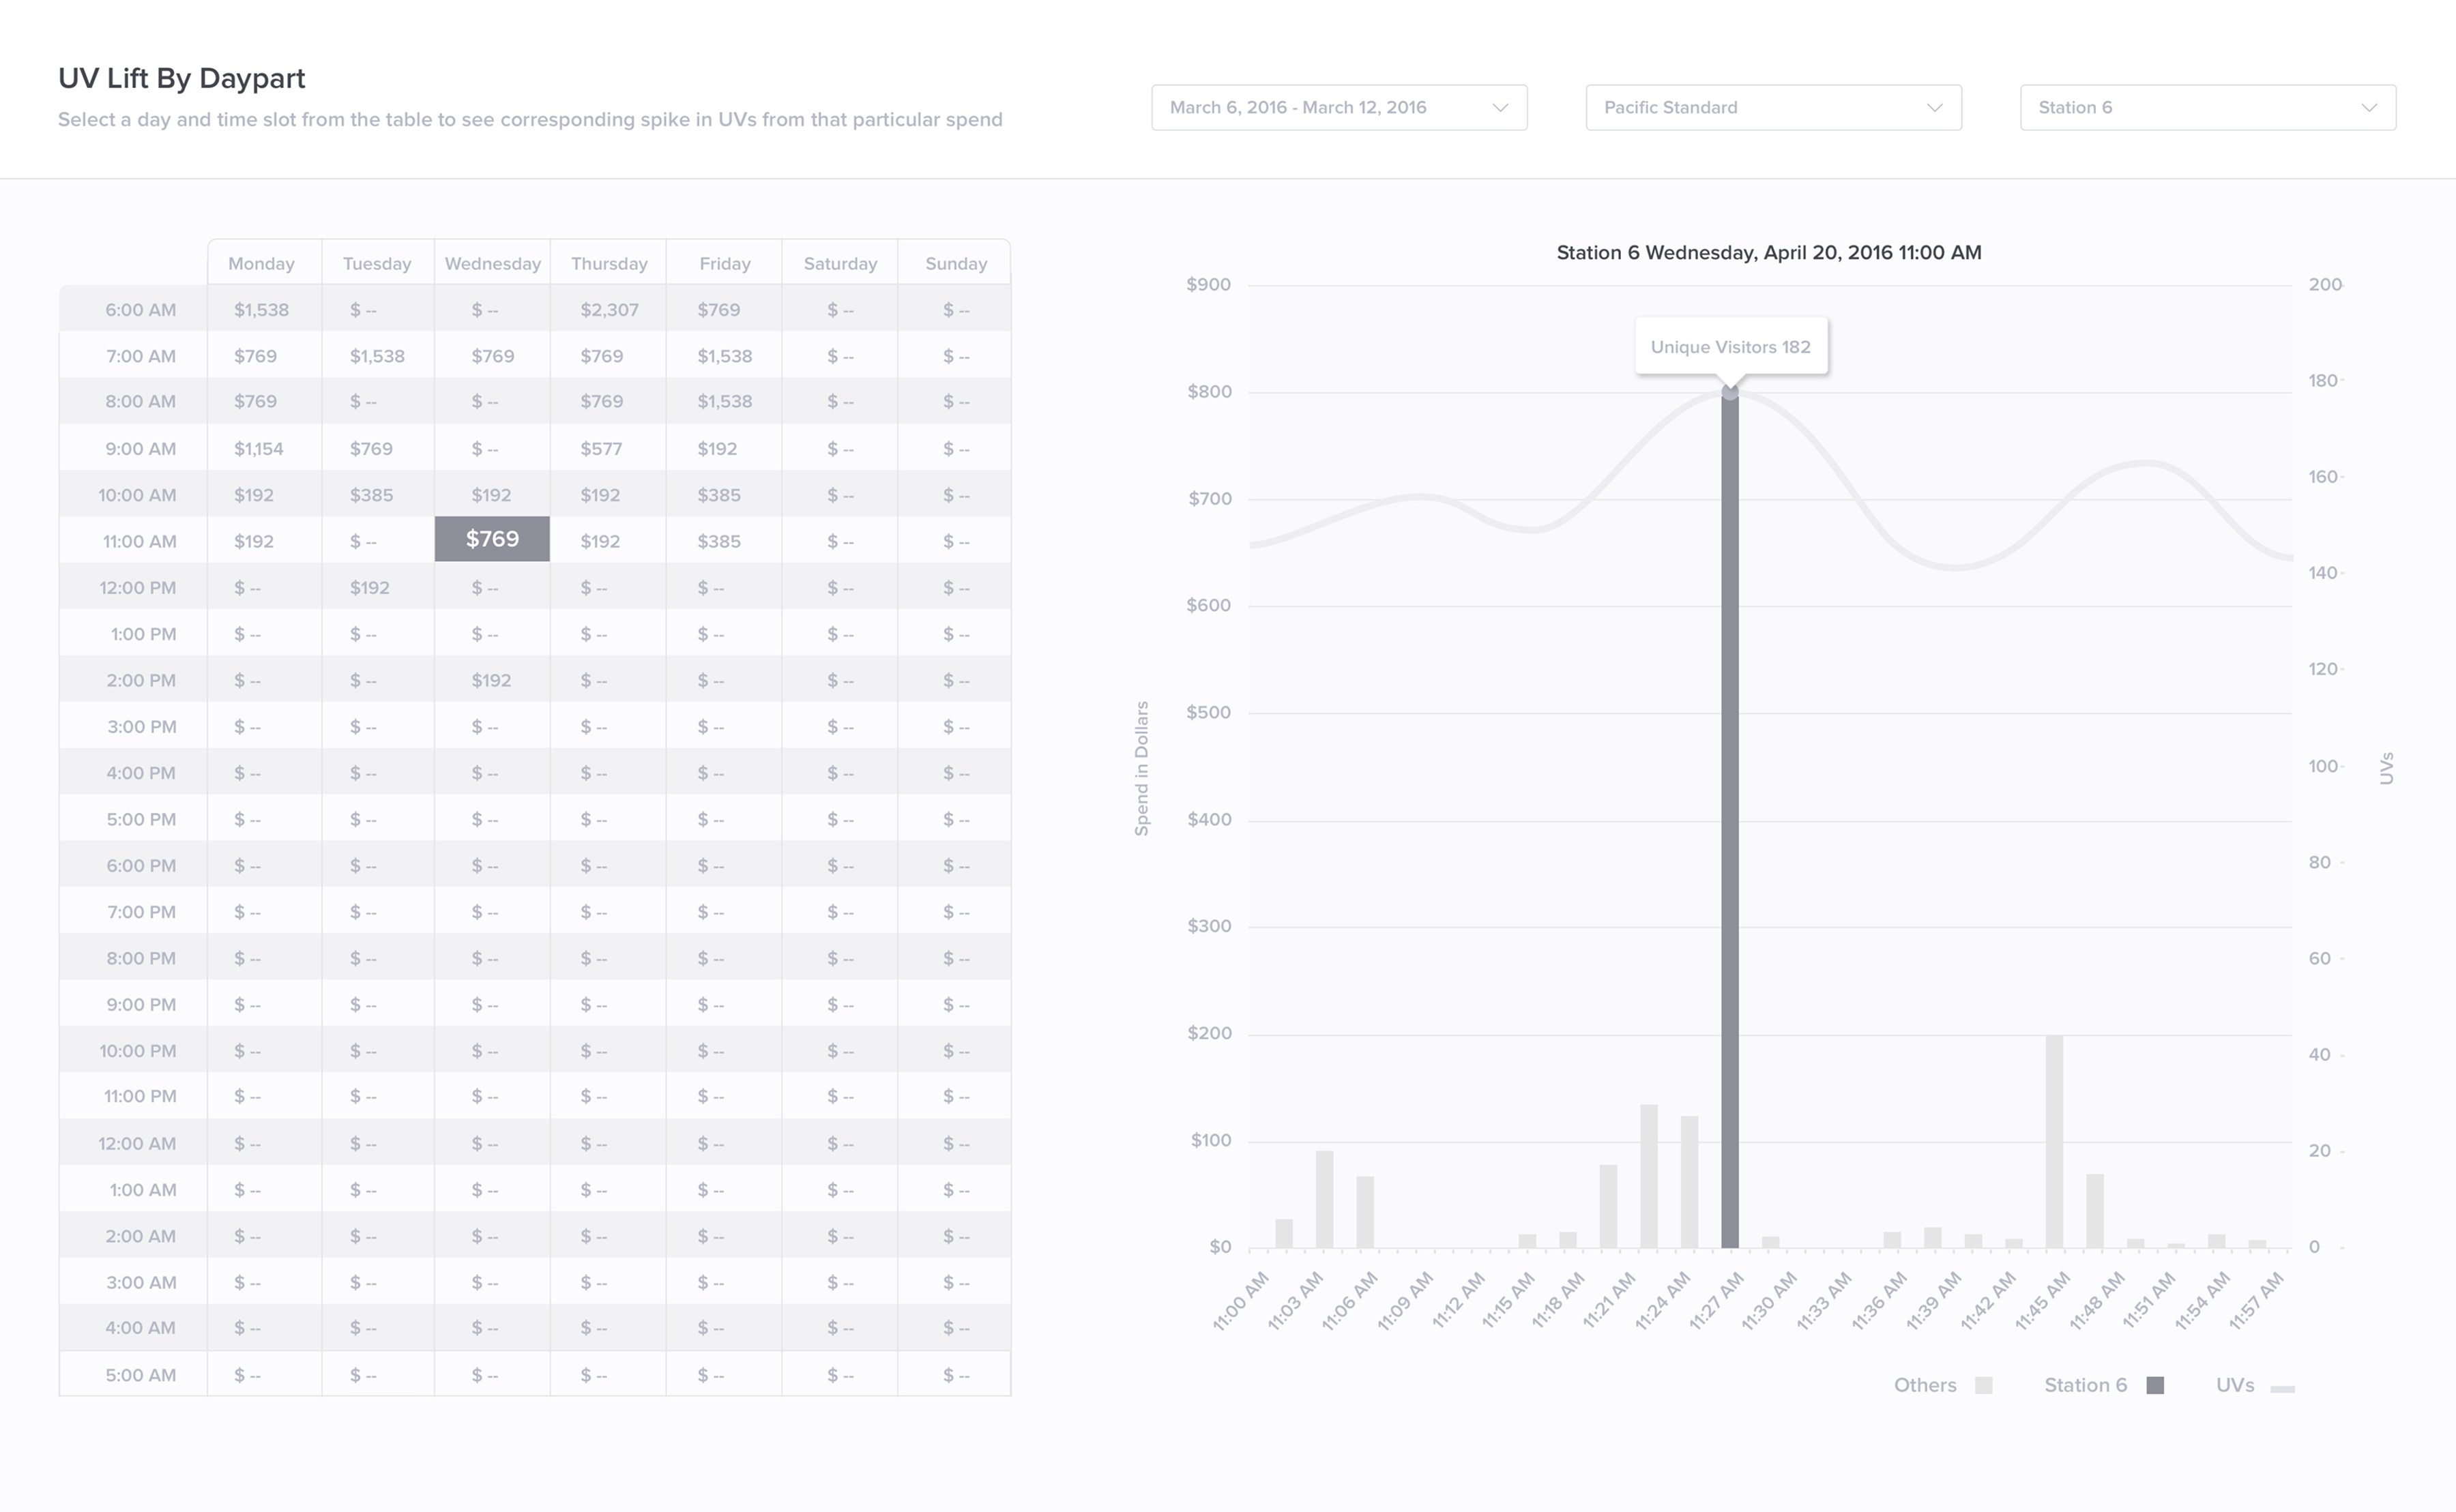Select Thursday 9:00 AM $577 cell
The height and width of the screenshot is (1512, 2456).
[601, 449]
